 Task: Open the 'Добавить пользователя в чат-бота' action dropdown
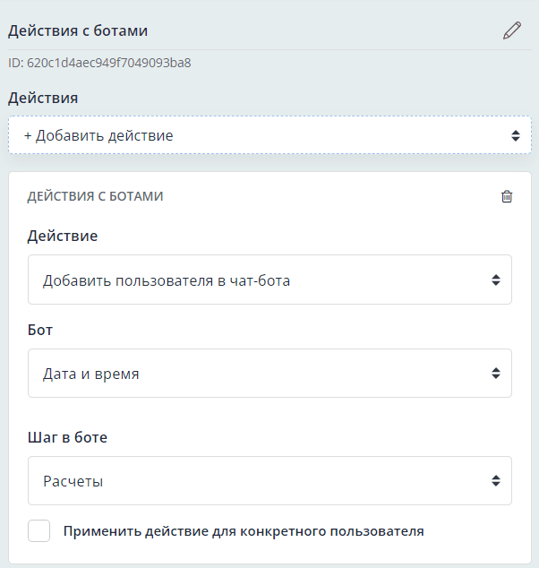(260, 280)
